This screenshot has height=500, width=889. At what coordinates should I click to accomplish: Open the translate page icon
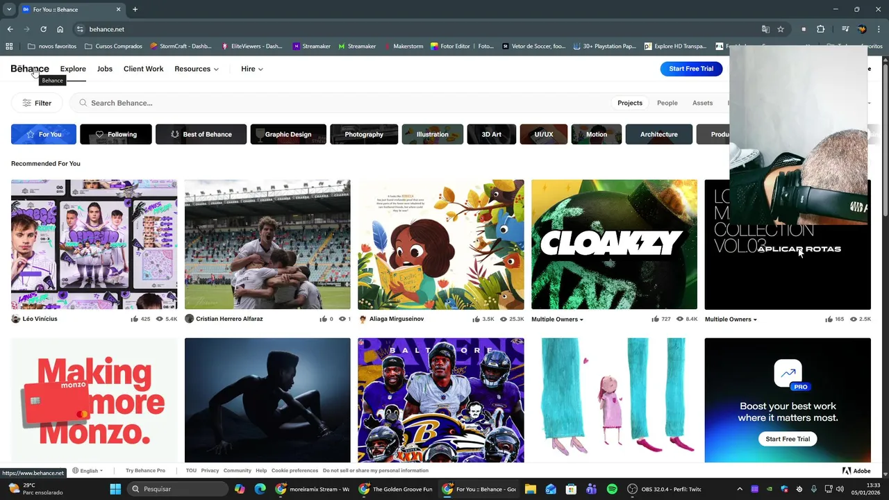(765, 29)
